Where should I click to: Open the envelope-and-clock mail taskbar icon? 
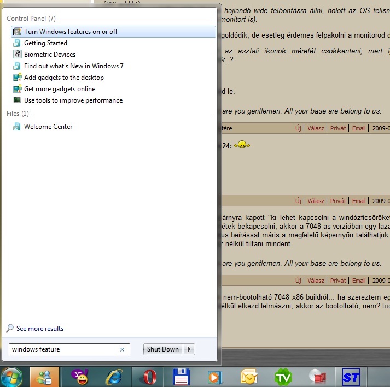point(249,377)
